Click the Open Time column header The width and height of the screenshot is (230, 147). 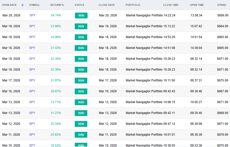(197, 5)
